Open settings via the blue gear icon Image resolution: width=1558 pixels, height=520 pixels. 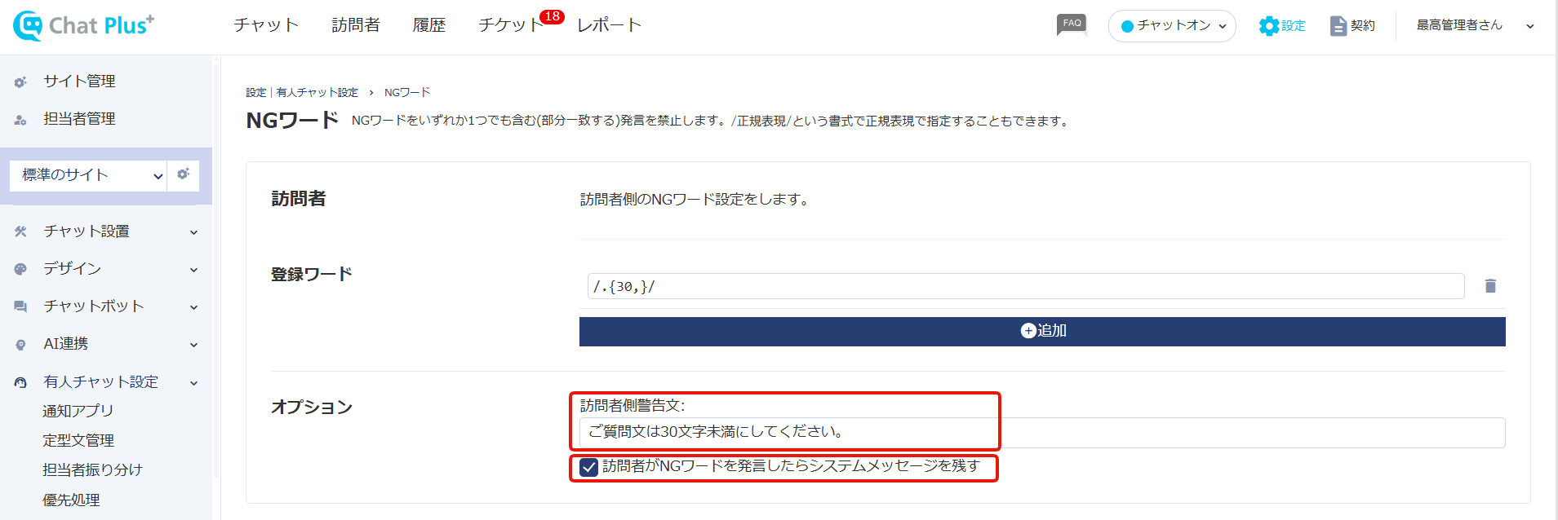tap(1268, 26)
